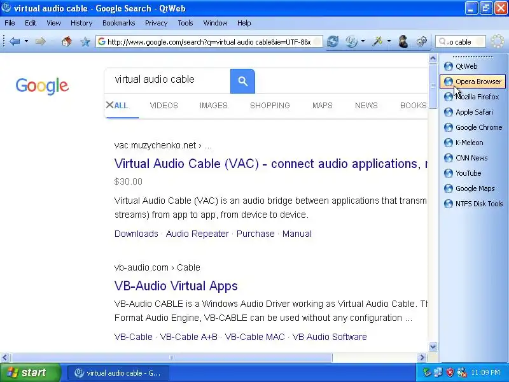Screen dimensions: 509x382
Task: Open the QtWeb globe dropdown arrow
Action: pyautogui.click(x=363, y=41)
